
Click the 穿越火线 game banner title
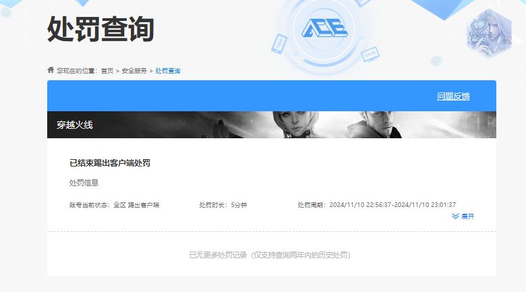[74, 125]
